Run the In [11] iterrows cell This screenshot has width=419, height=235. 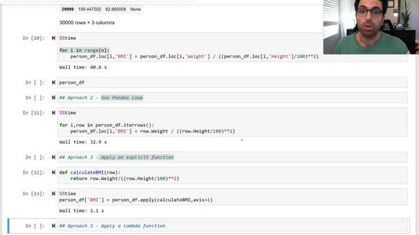pyautogui.click(x=54, y=113)
